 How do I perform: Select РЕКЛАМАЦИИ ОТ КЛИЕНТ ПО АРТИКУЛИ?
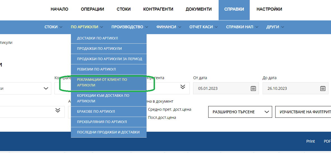pyautogui.click(x=109, y=83)
